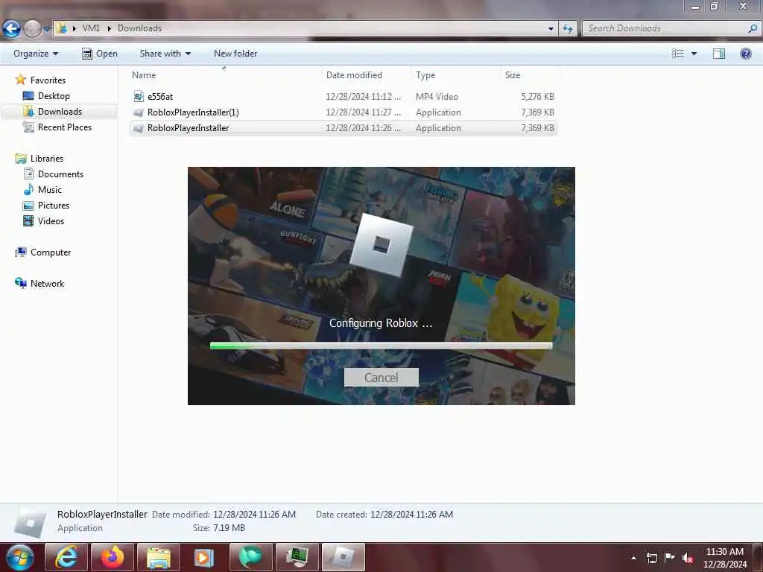The height and width of the screenshot is (572, 763).
Task: Open Windows Explorer taskbar icon
Action: [159, 557]
